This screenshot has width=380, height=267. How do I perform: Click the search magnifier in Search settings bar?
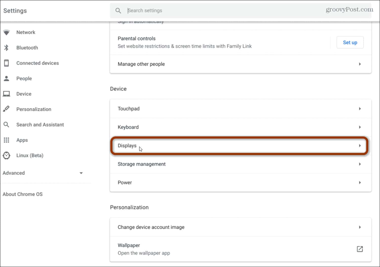coord(118,11)
